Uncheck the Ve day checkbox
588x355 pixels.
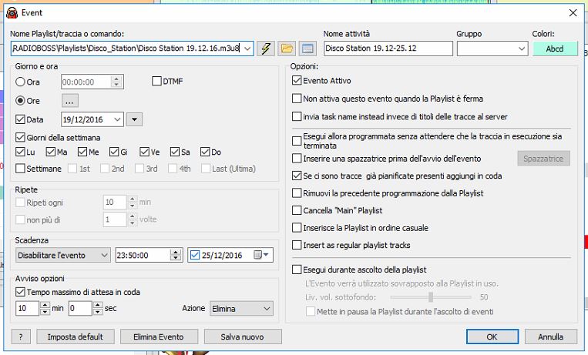pyautogui.click(x=144, y=152)
